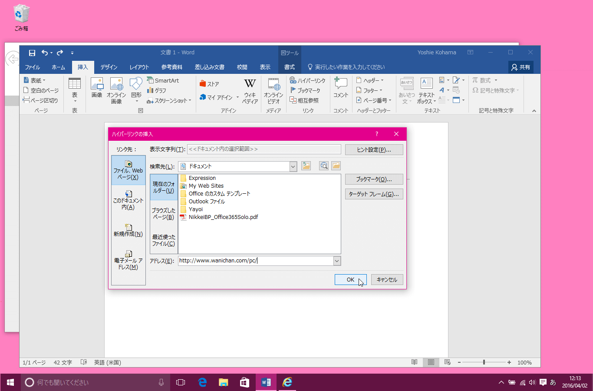593x391 pixels.
Task: Switch to the 参考資料 tab
Action: point(172,67)
